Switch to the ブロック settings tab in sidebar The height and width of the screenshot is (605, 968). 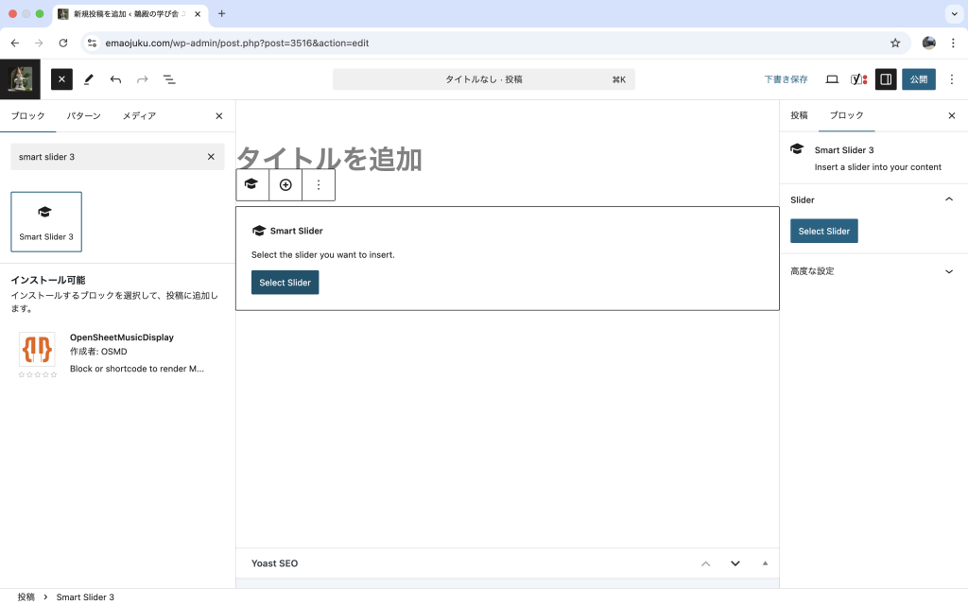click(x=846, y=115)
